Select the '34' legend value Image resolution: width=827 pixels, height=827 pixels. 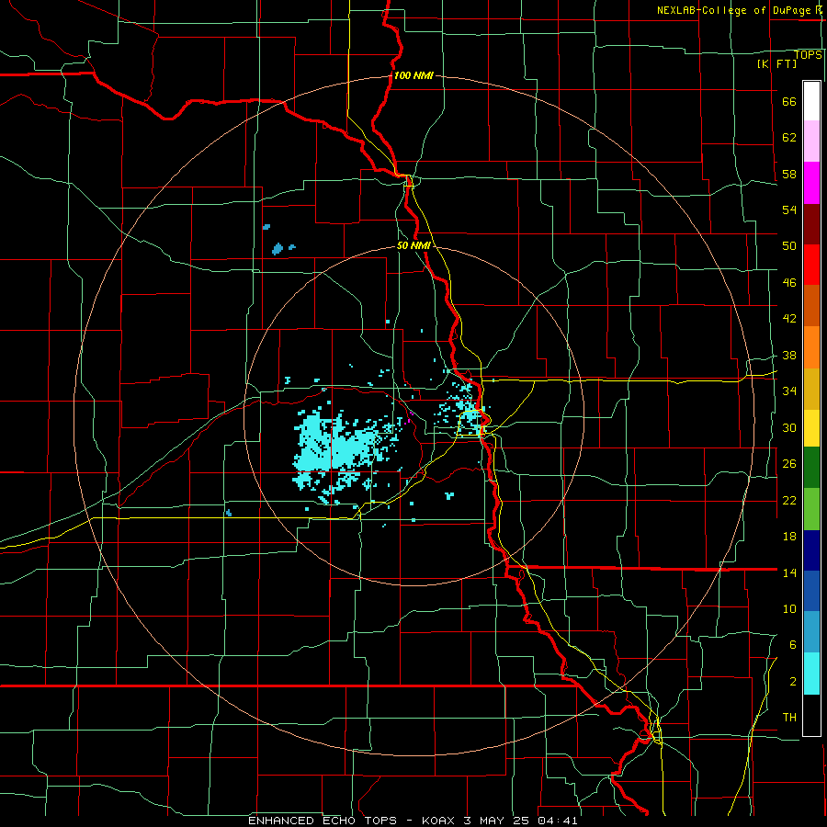tap(789, 391)
